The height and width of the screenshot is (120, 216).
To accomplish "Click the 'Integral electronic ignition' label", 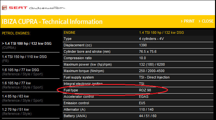I will (x=83, y=84).
